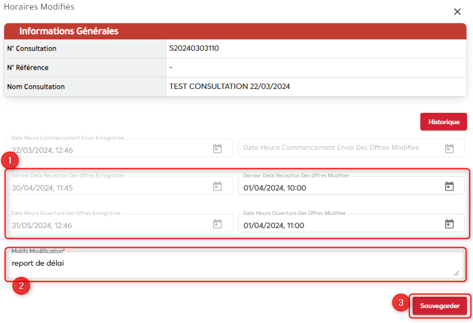Open calendar for Commencement Envoi Des Offres Modifiee
Viewport: 473px width, 323px height.
coord(449,149)
